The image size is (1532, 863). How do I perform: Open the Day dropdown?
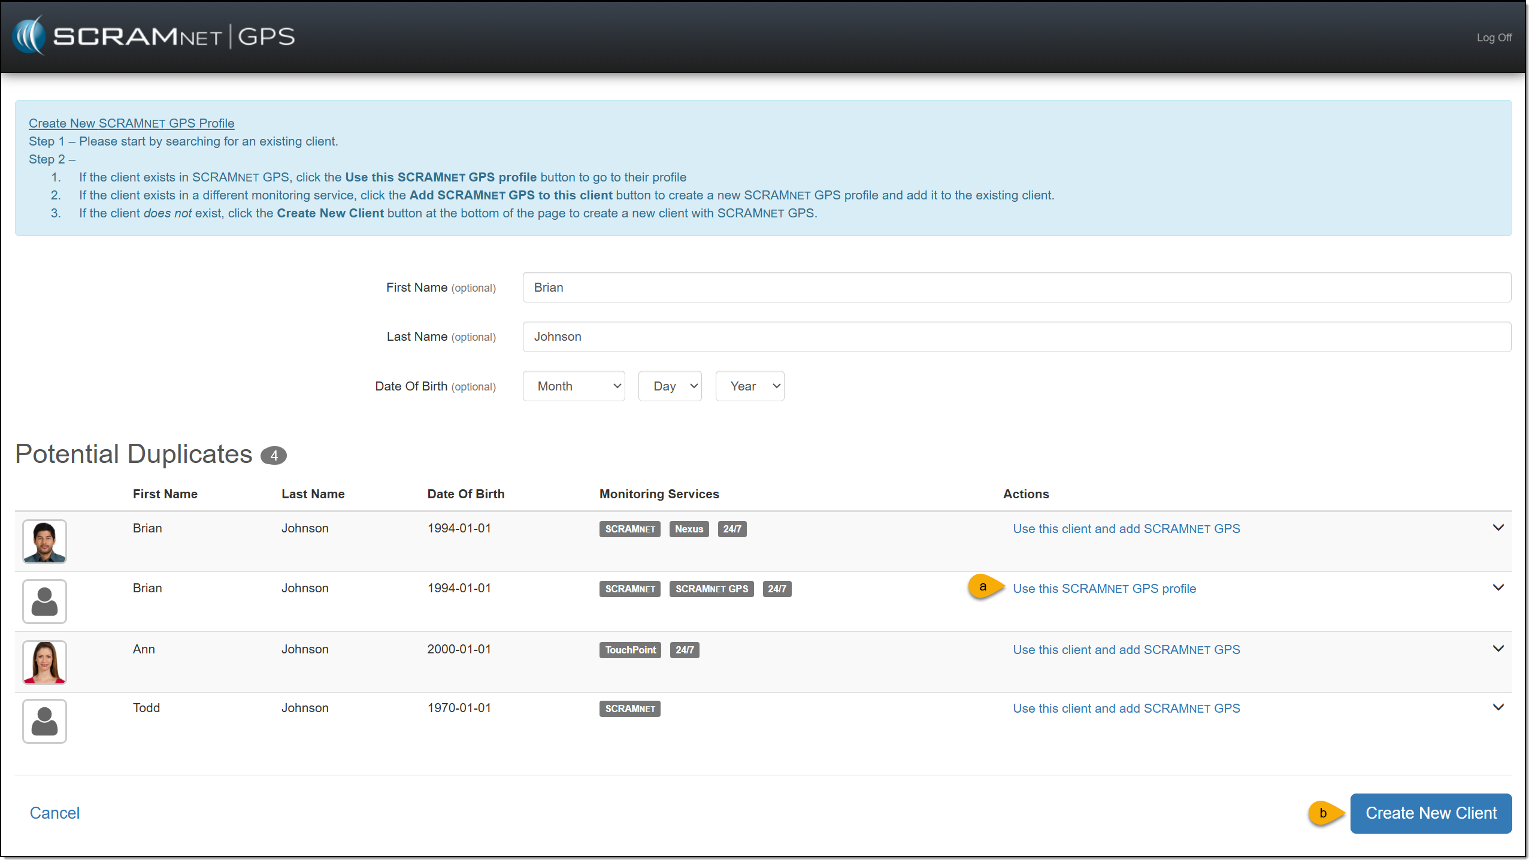[670, 386]
